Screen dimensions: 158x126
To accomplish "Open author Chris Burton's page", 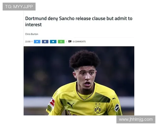I will point(32,34).
